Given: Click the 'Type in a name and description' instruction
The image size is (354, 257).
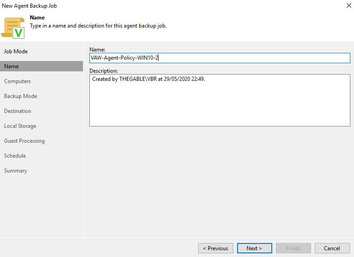Looking at the screenshot, I should pos(98,26).
